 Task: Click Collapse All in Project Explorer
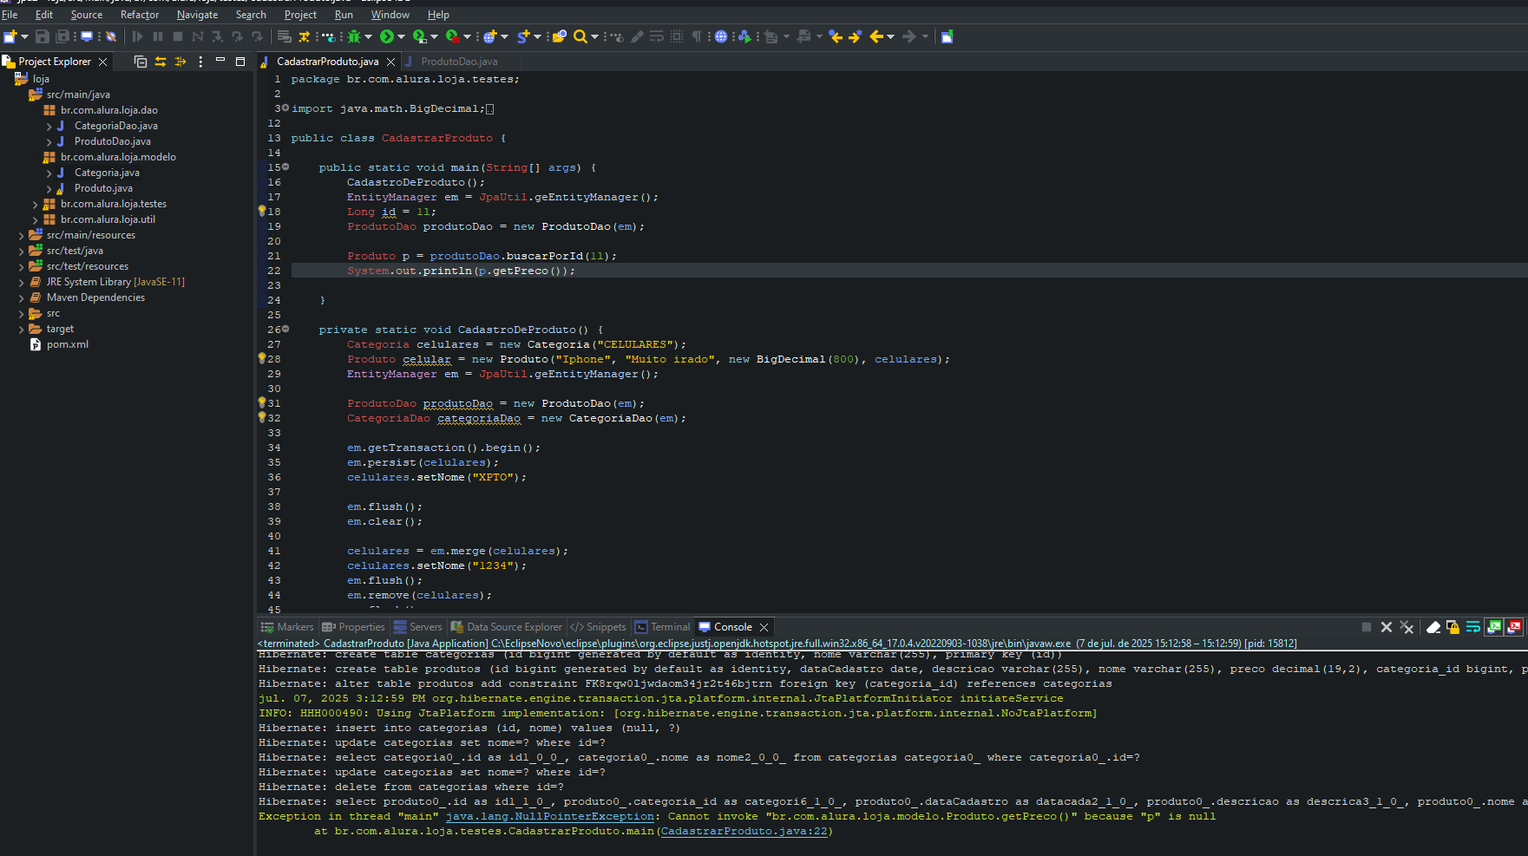click(x=141, y=62)
